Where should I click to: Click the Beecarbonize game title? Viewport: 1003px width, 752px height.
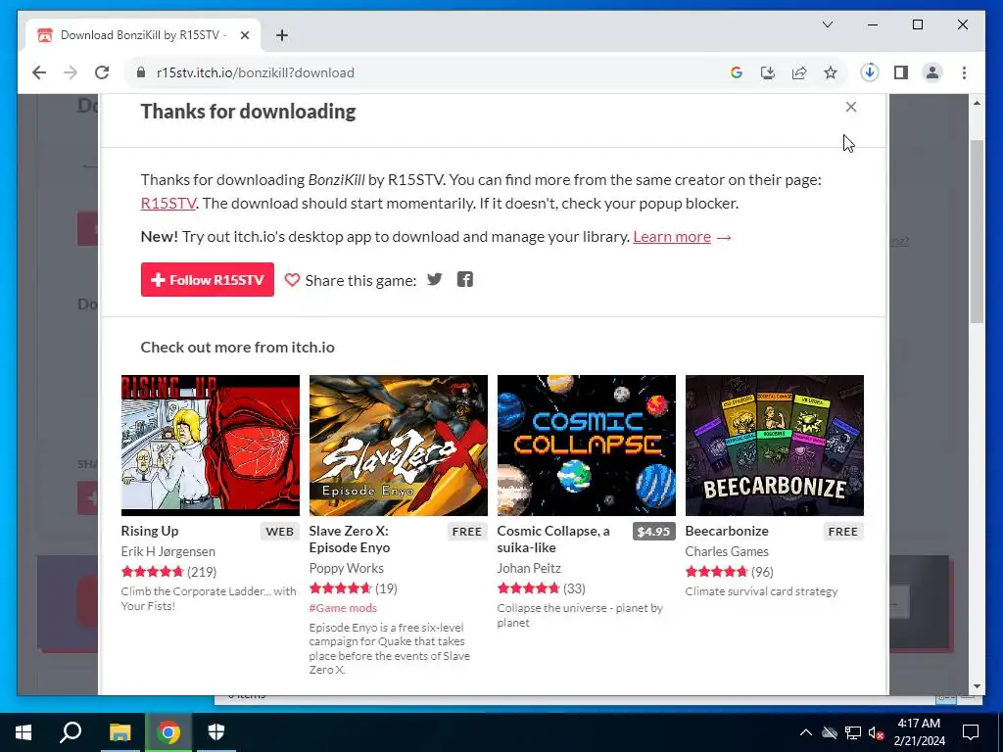pyautogui.click(x=727, y=531)
